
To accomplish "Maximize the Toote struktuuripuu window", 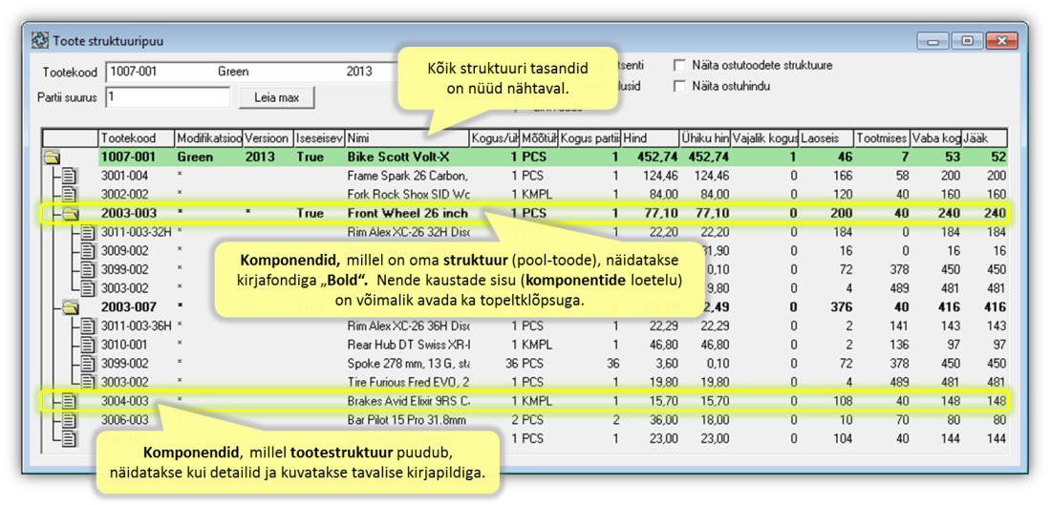I will point(967,41).
